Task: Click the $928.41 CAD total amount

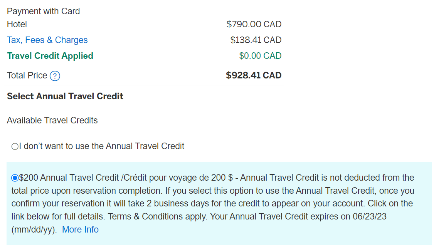Action: 254,75
